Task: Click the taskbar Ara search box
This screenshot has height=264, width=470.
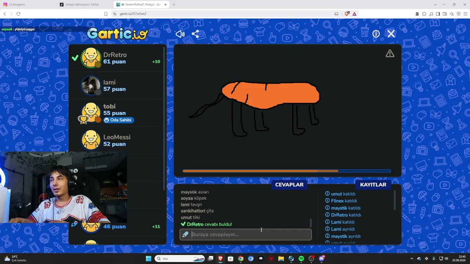Action: (x=180, y=258)
